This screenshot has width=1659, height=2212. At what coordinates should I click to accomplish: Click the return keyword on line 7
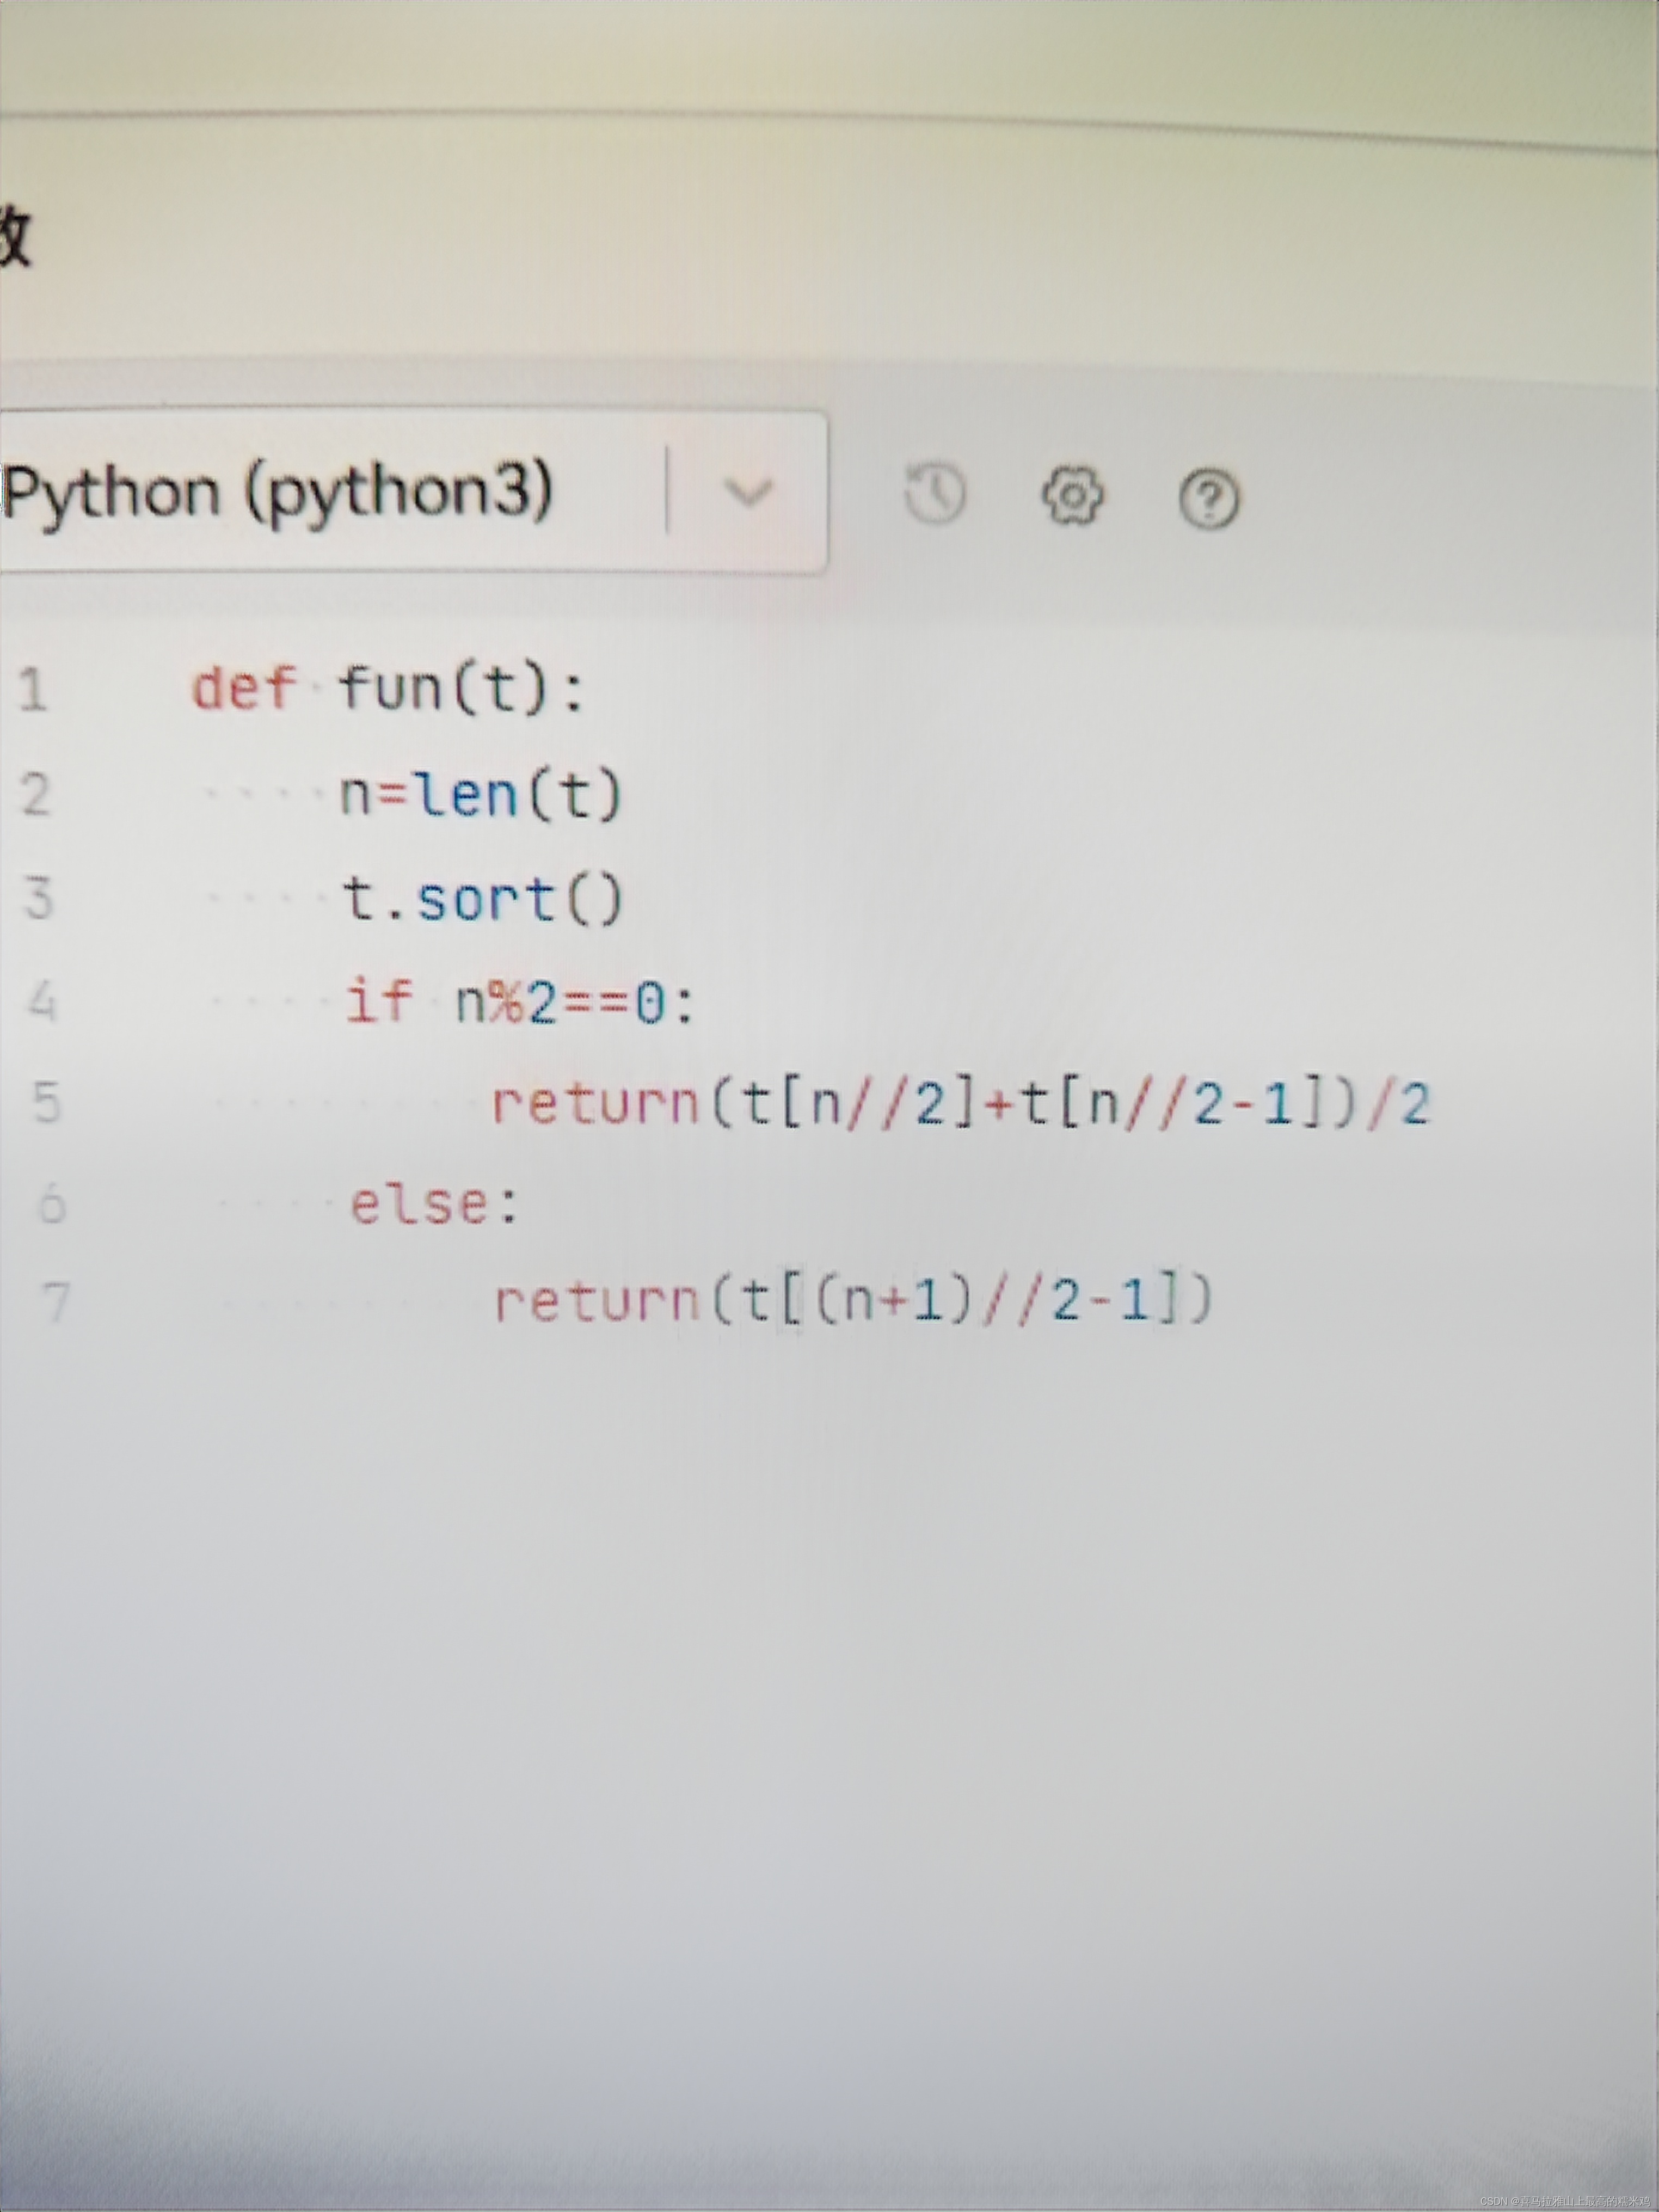[x=597, y=1301]
